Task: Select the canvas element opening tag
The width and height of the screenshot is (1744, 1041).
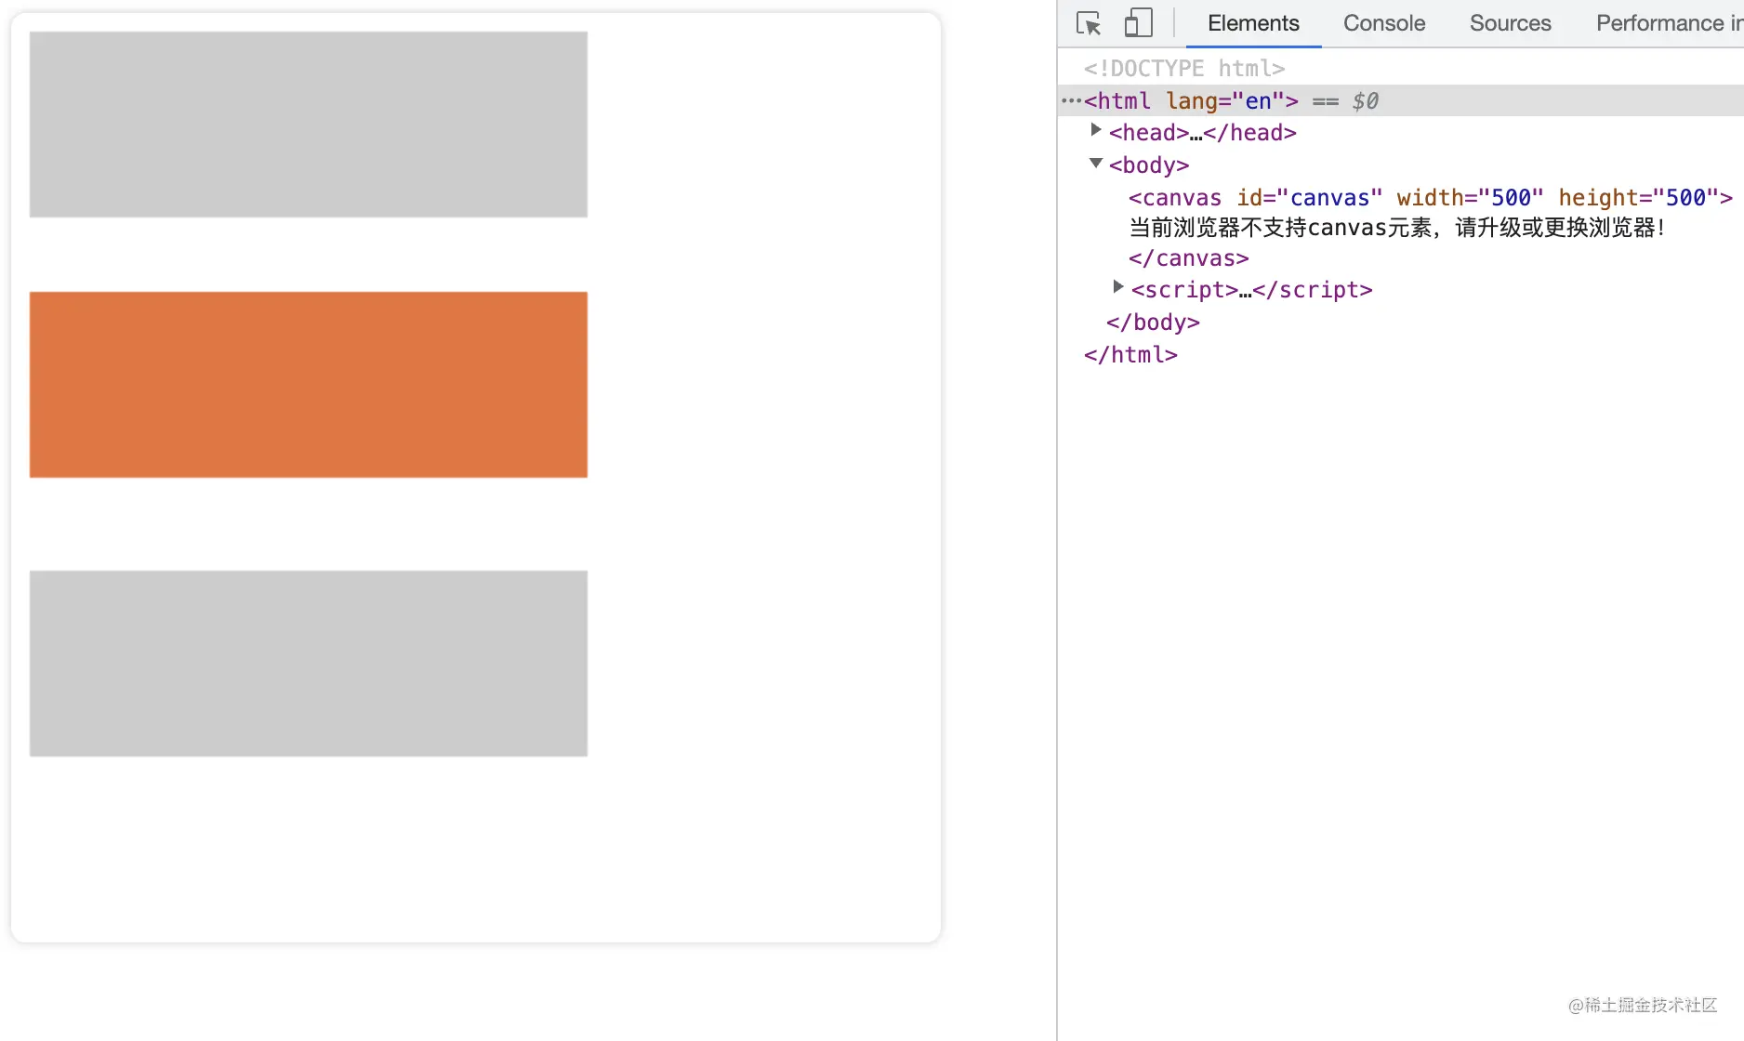Action: pyautogui.click(x=1431, y=197)
